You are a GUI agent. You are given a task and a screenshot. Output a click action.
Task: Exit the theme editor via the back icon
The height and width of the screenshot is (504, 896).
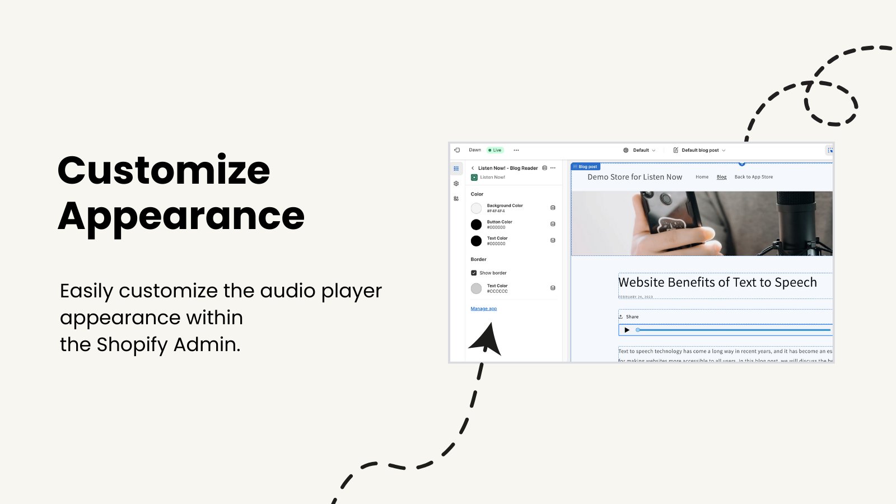[457, 150]
